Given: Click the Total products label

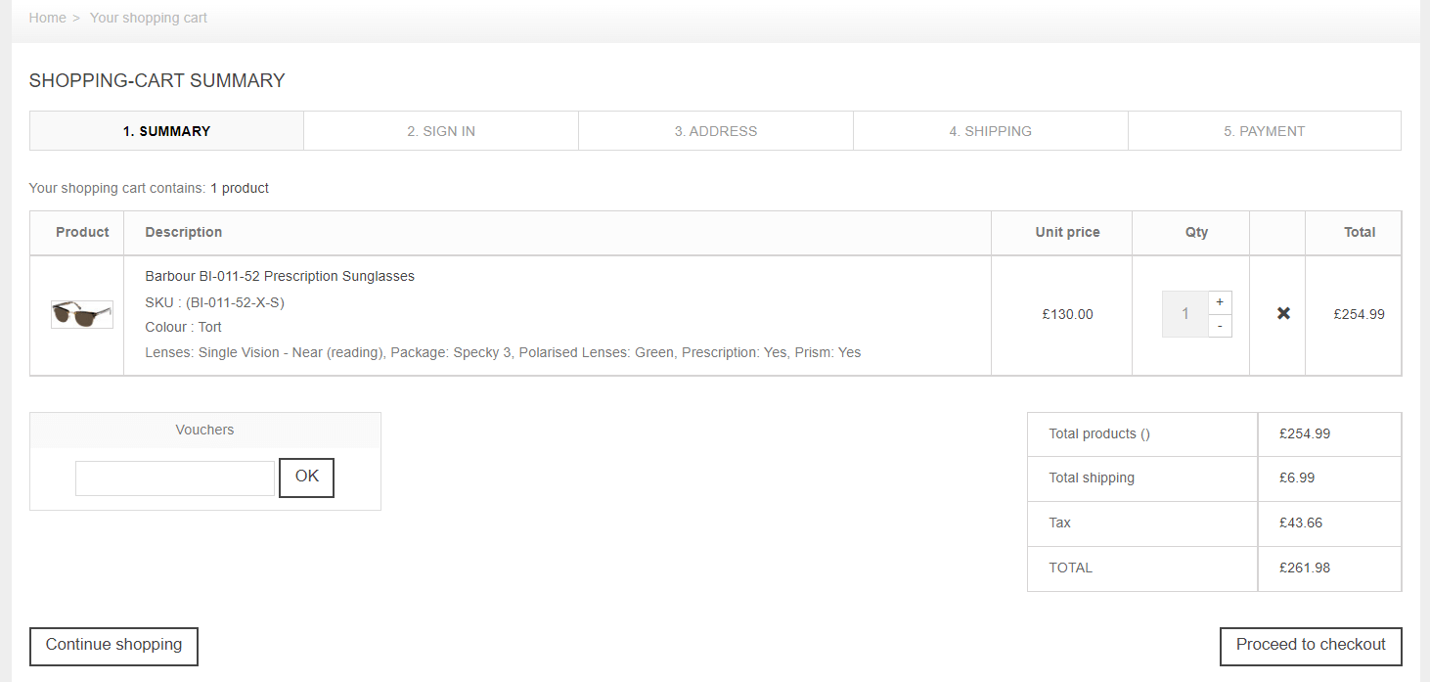Looking at the screenshot, I should click(1099, 433).
